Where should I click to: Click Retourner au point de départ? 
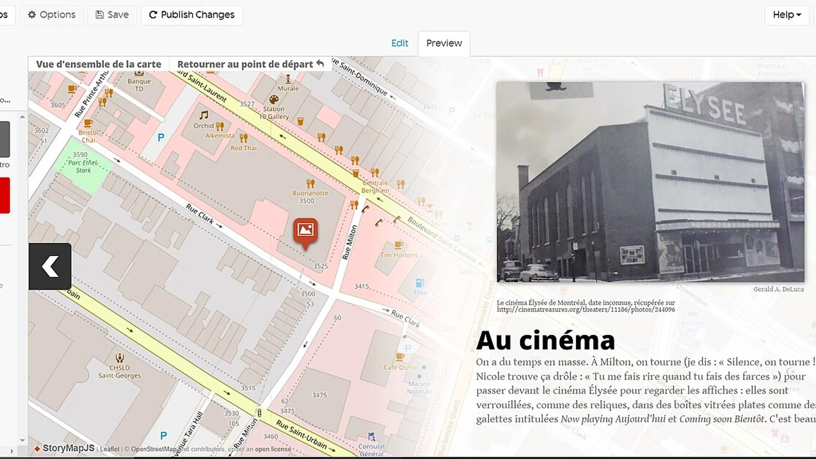coord(250,64)
